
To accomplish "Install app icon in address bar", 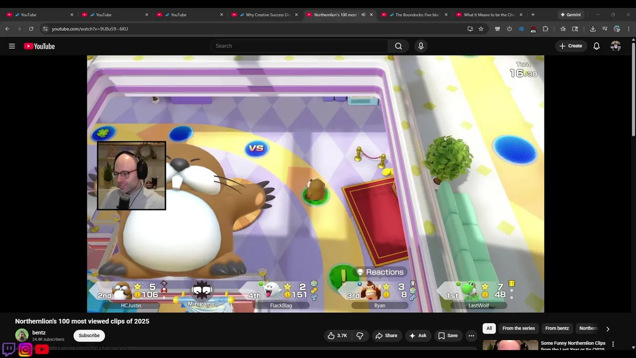I will [x=470, y=29].
